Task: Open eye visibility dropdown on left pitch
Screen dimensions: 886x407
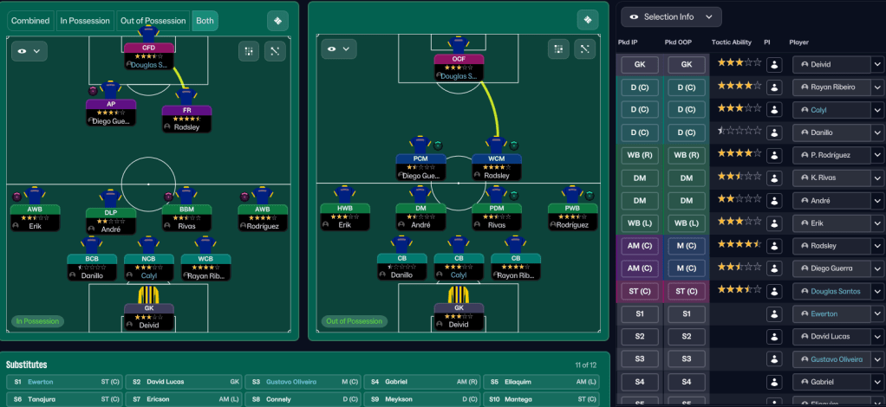Action: [x=29, y=51]
